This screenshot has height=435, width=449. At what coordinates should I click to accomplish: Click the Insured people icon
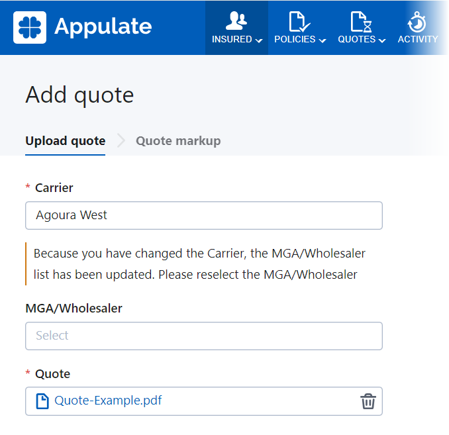[x=236, y=21]
